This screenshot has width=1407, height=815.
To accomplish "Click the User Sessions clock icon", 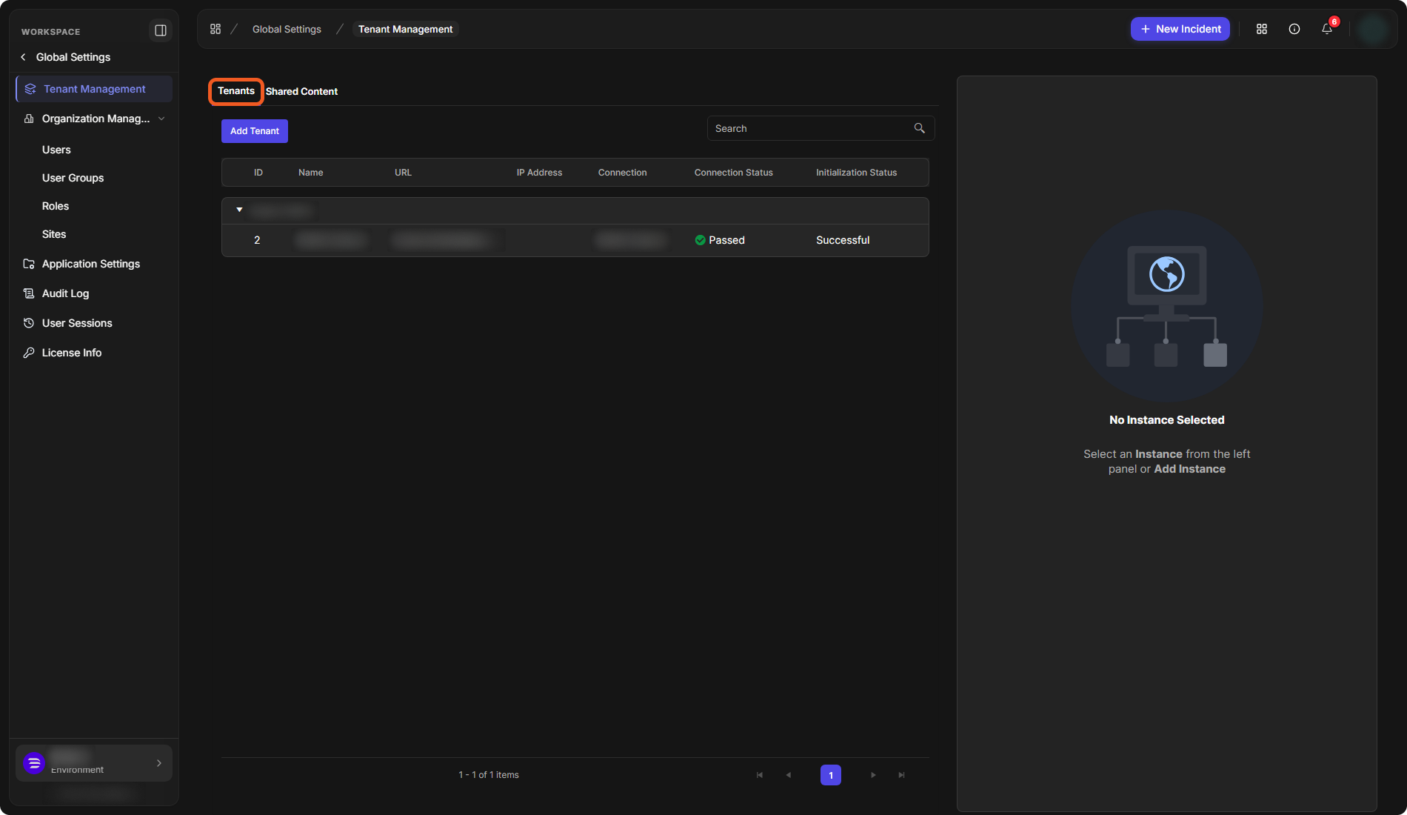I will click(29, 323).
